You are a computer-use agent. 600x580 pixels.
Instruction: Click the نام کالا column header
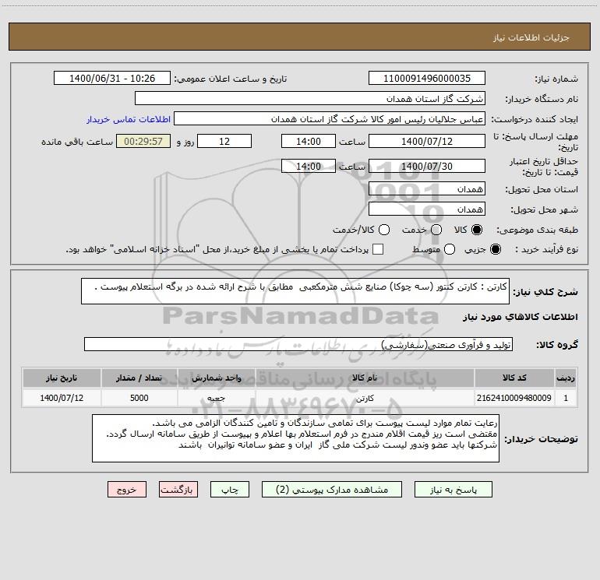tap(365, 378)
